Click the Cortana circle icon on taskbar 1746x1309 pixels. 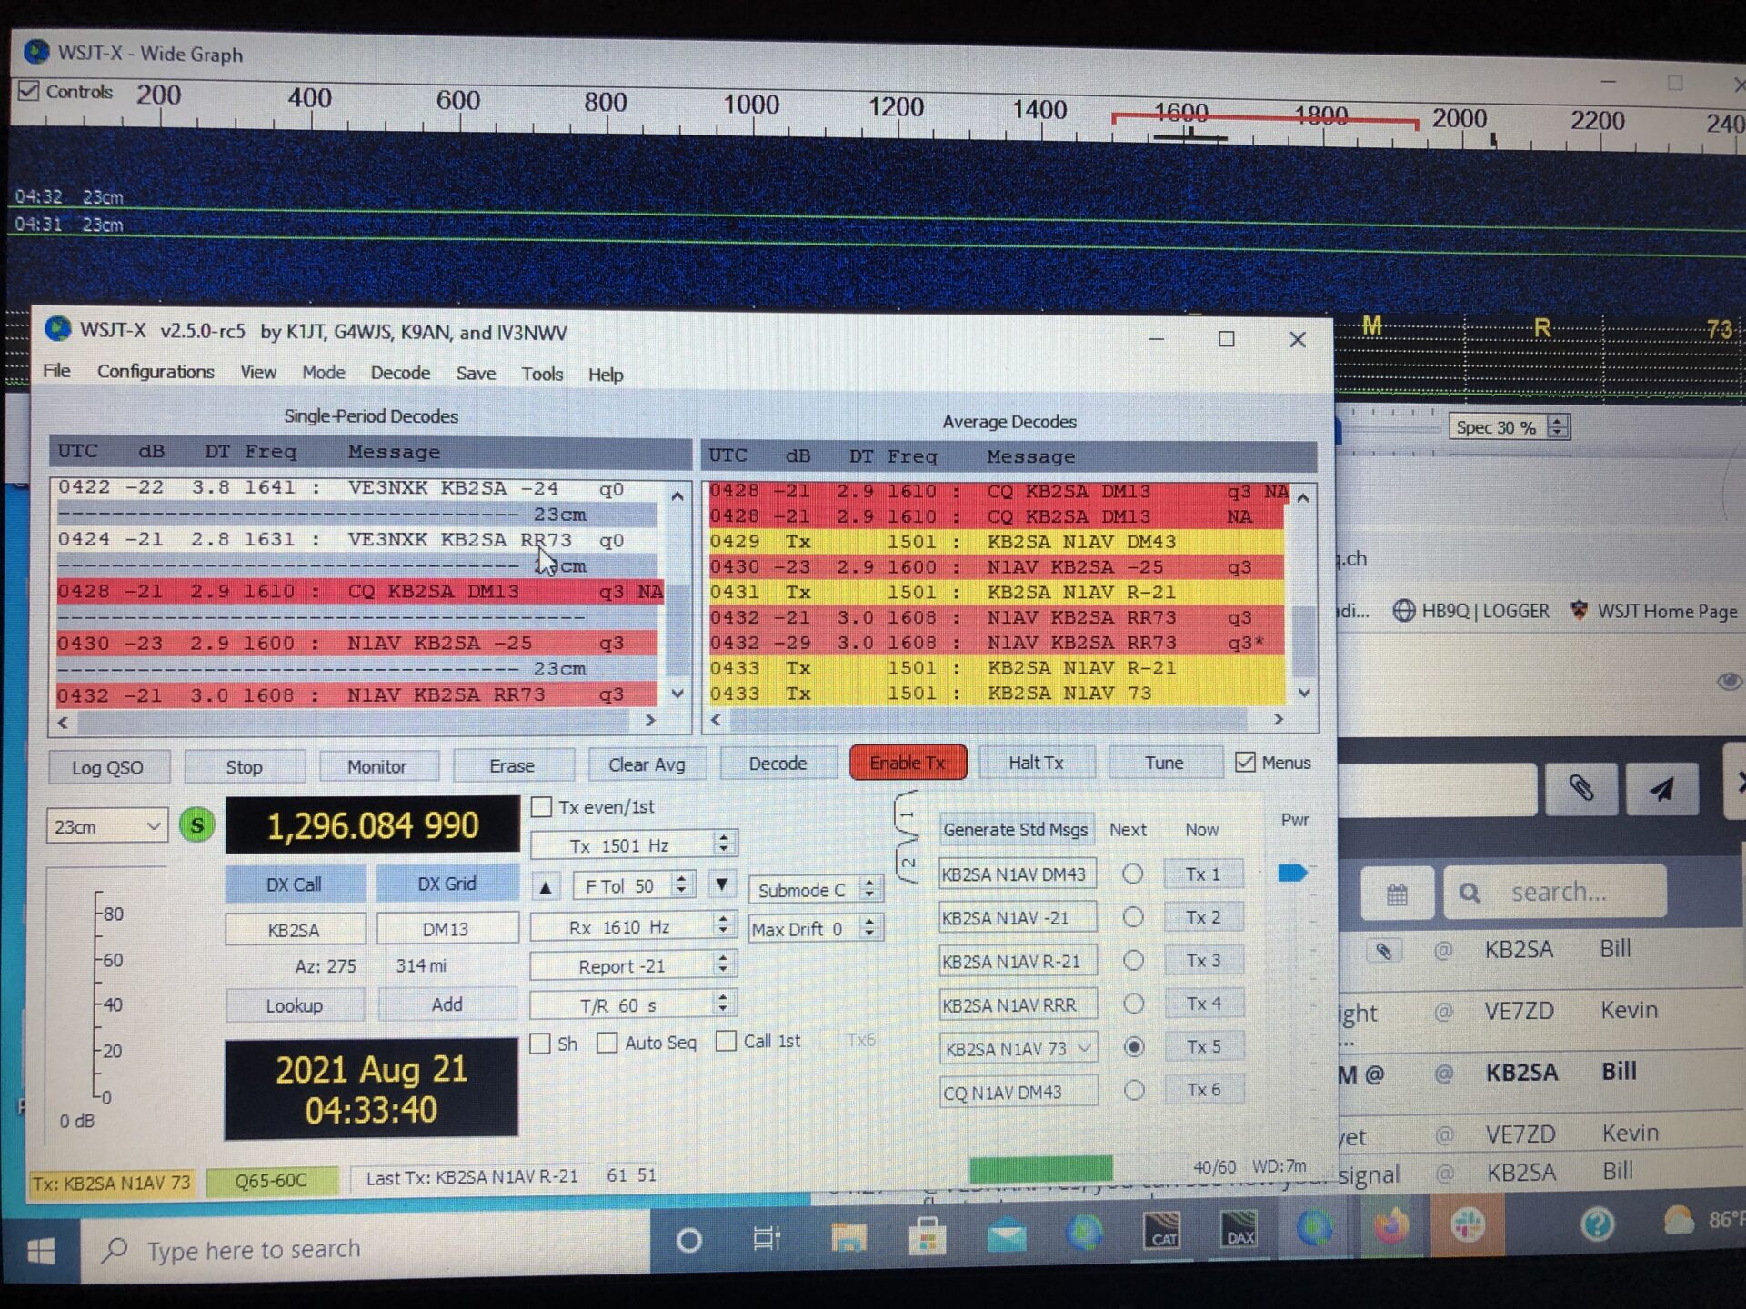[x=688, y=1241]
